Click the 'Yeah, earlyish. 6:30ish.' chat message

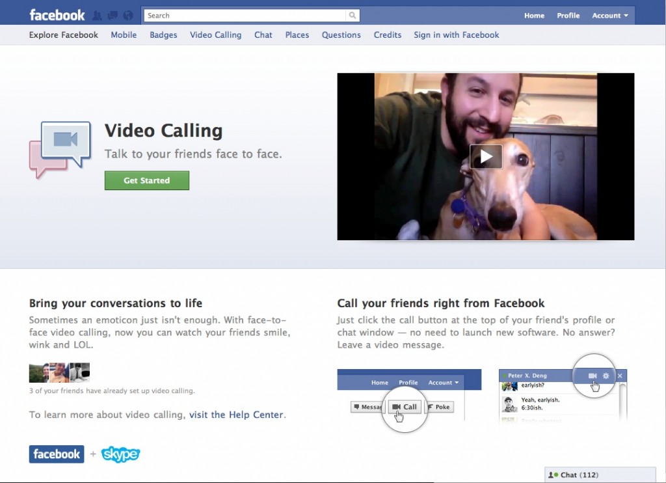point(540,404)
